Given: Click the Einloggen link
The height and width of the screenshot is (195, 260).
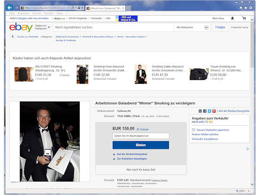Looking at the screenshot, I should 22,18.
